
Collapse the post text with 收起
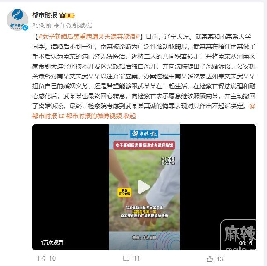click(x=129, y=116)
